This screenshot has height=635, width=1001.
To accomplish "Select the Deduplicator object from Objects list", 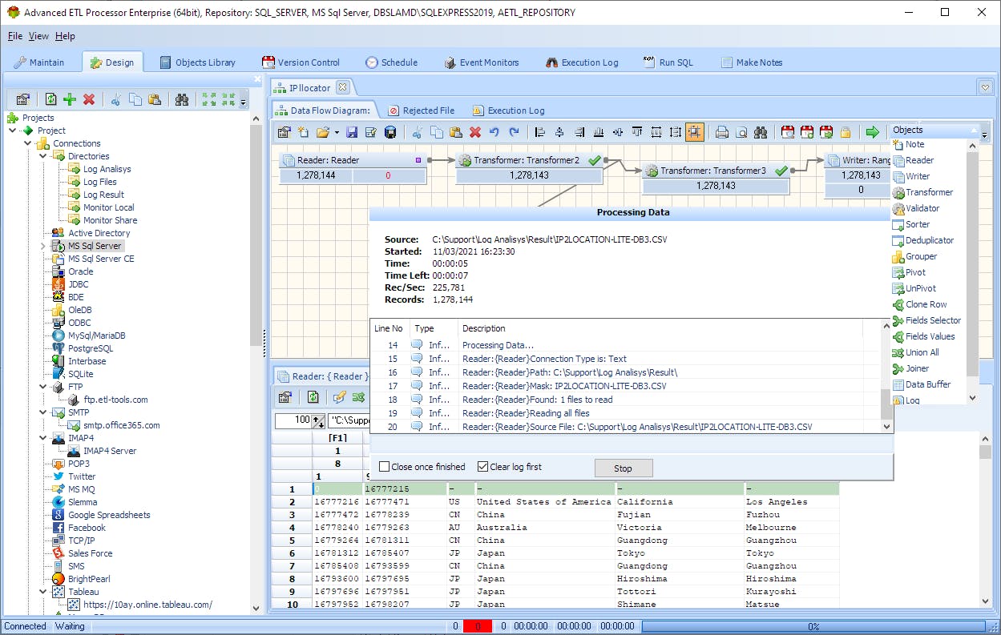I will (x=929, y=240).
